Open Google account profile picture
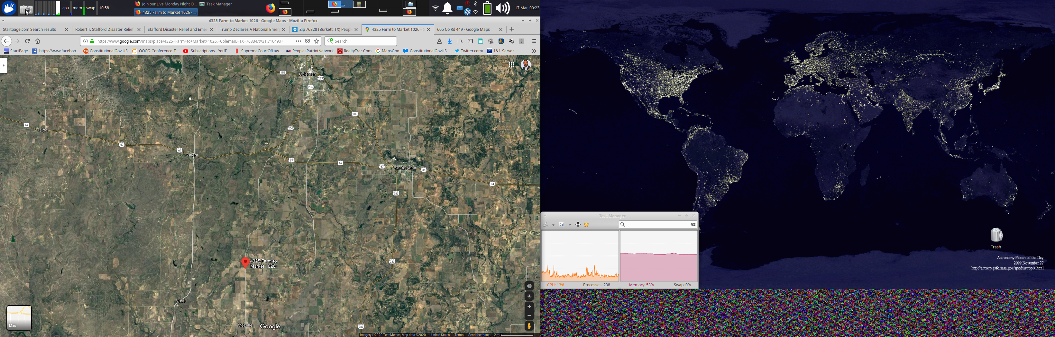The width and height of the screenshot is (1055, 337). click(x=526, y=65)
